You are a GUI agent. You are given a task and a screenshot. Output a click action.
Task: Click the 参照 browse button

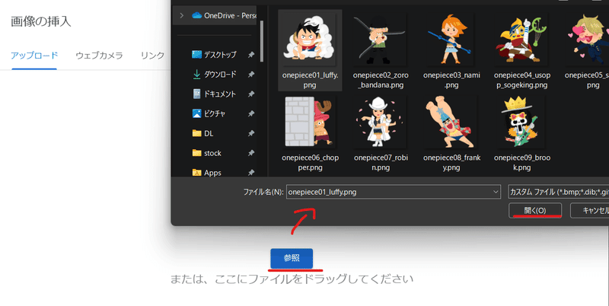292,258
